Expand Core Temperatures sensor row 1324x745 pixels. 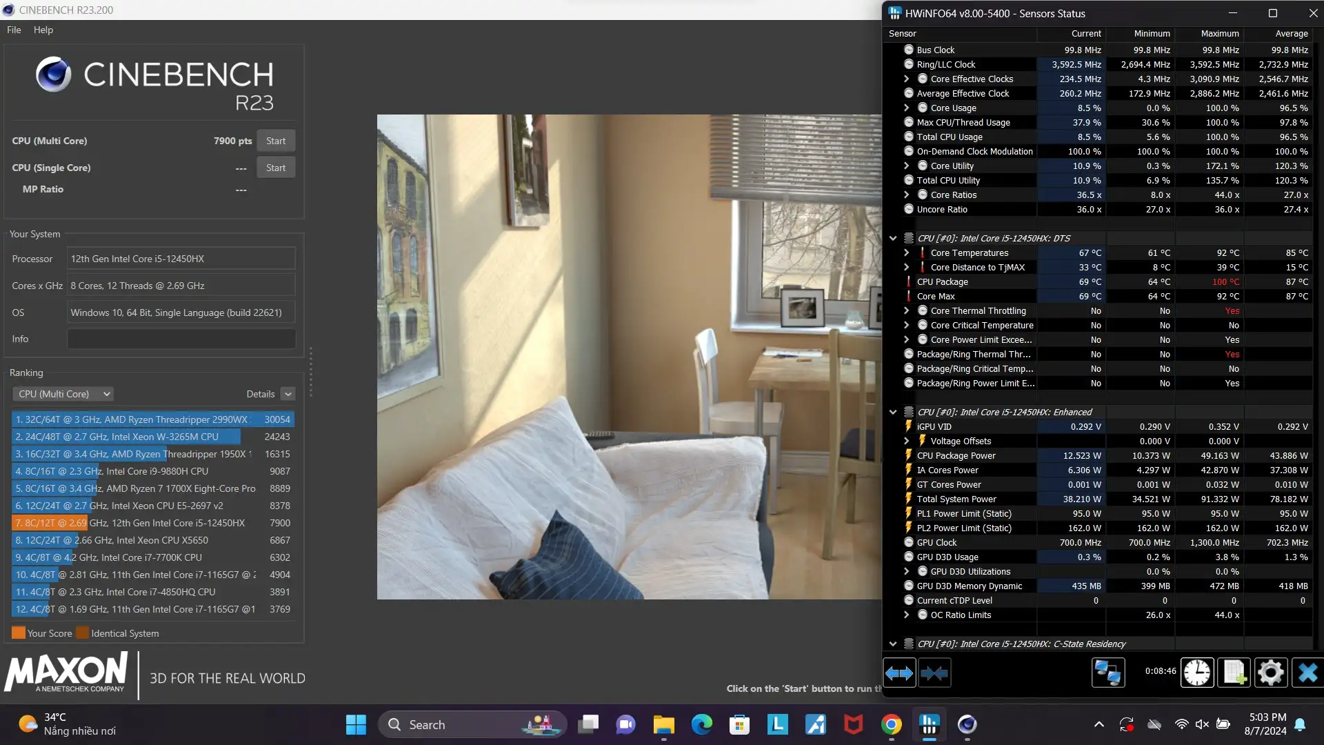tap(907, 252)
